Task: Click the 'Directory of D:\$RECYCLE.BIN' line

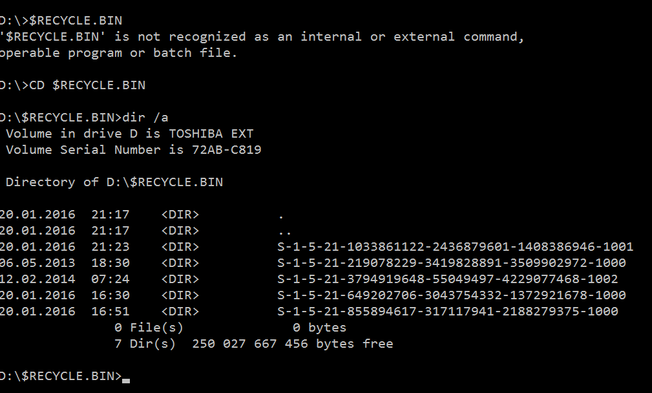Action: [x=114, y=182]
